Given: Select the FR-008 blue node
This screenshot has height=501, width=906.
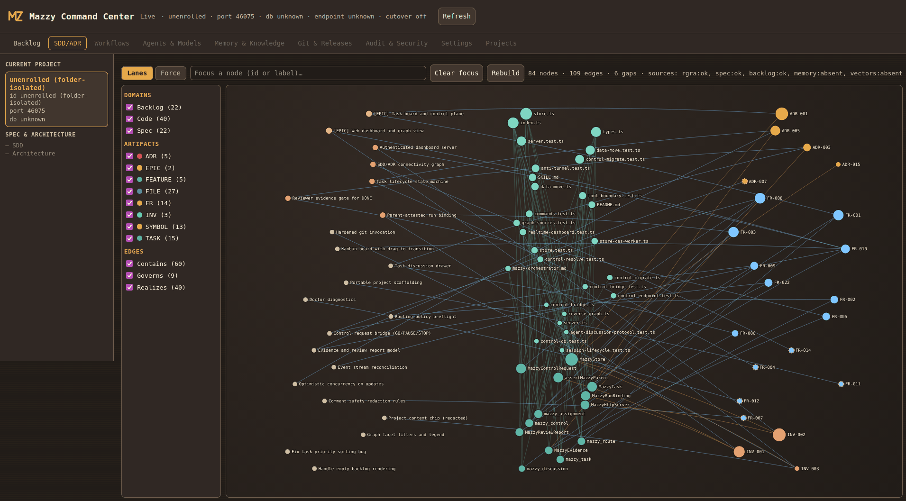Looking at the screenshot, I should [x=760, y=198].
